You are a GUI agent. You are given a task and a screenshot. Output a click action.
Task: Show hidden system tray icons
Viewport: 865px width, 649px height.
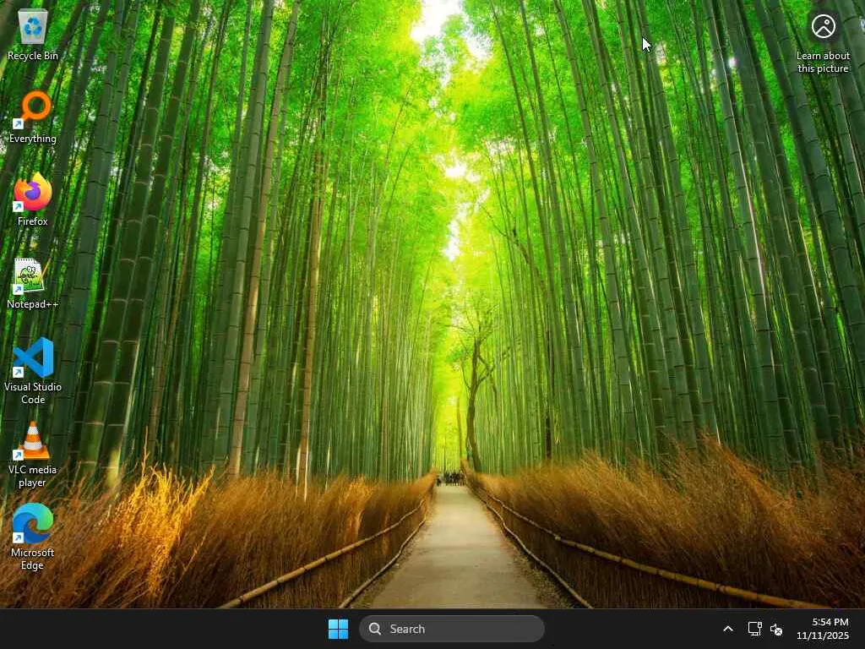coord(728,629)
